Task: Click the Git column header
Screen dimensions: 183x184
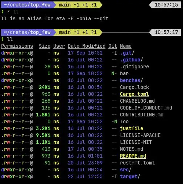Action: tap(113, 46)
